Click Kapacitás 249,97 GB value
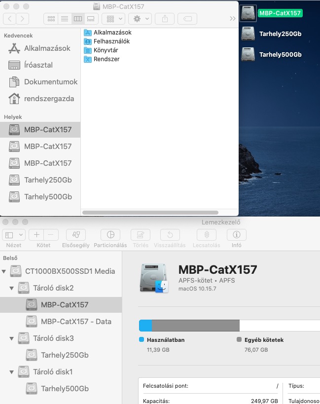 click(x=264, y=401)
